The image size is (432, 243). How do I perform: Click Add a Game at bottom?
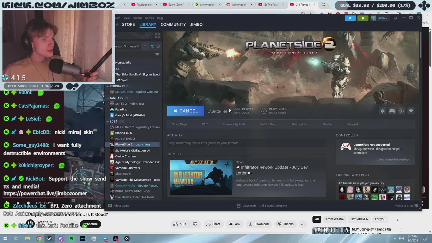pos(118,206)
